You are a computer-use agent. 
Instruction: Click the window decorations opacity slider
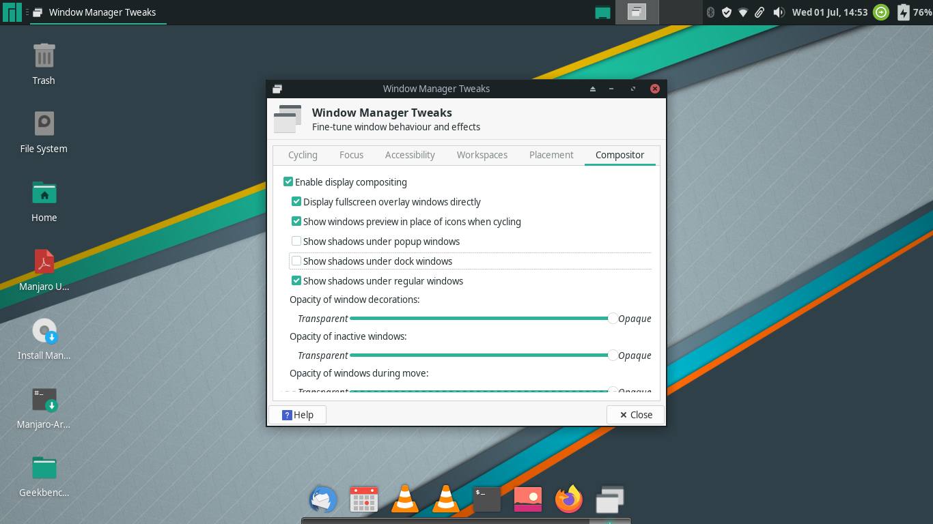click(x=483, y=319)
